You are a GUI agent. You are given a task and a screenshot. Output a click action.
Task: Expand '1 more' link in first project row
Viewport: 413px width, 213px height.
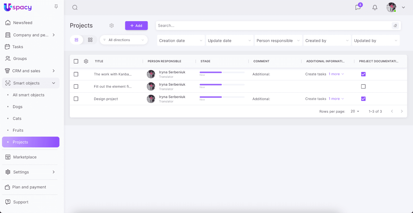point(336,74)
